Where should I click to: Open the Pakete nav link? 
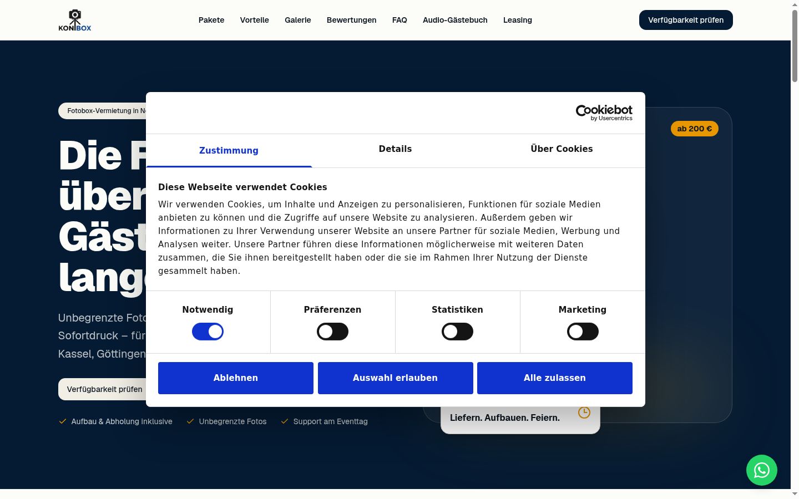click(211, 20)
